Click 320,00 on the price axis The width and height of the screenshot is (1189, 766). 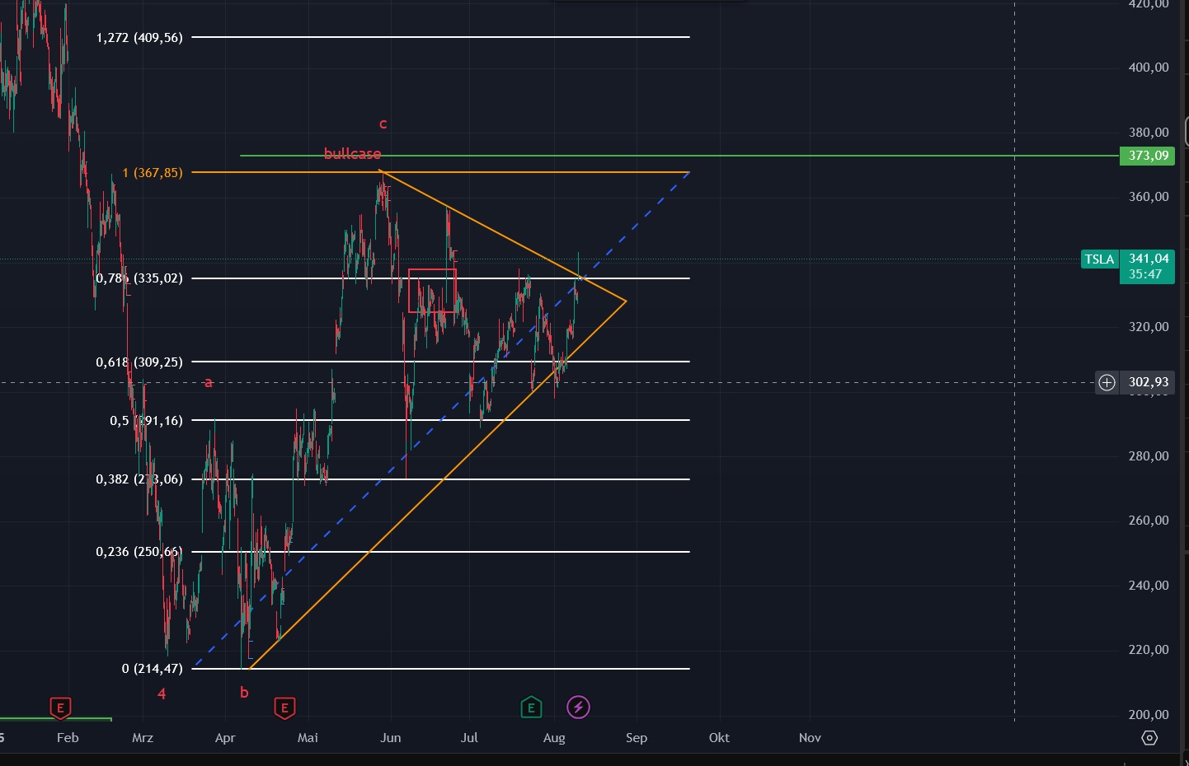(1149, 327)
